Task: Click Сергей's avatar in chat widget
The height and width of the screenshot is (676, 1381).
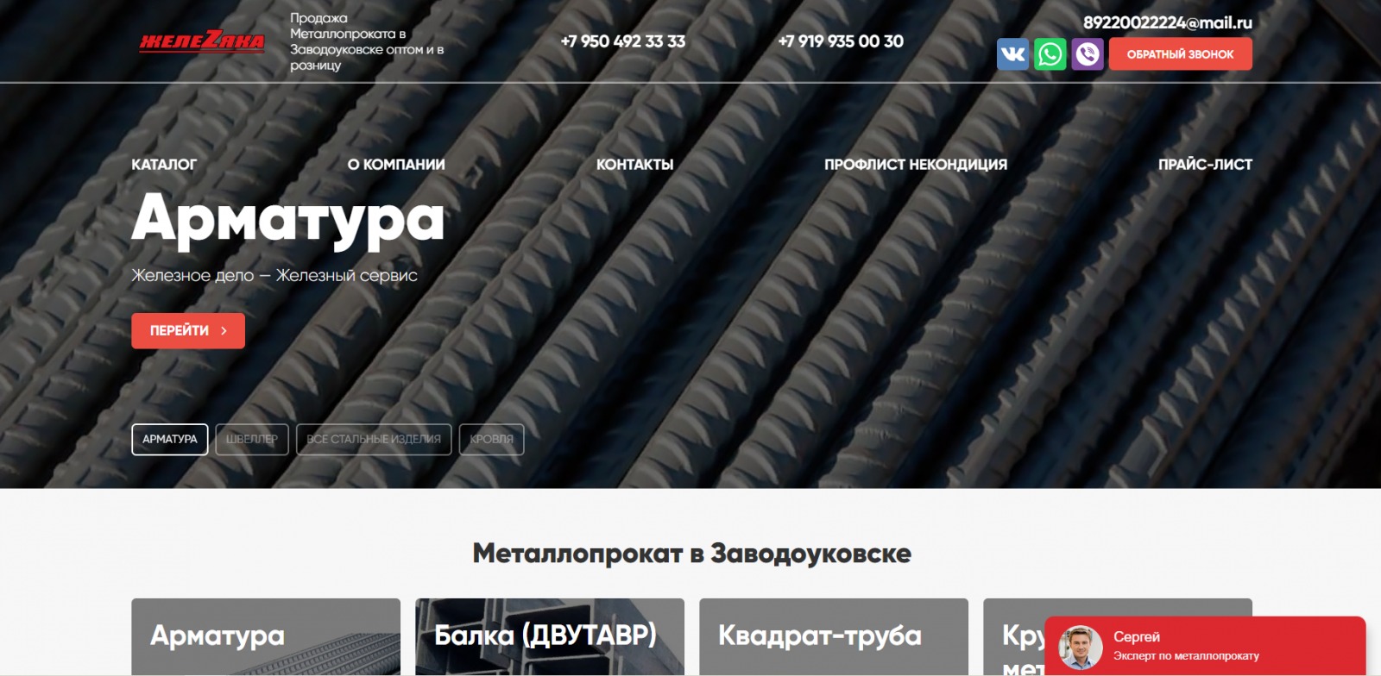Action: point(1081,647)
